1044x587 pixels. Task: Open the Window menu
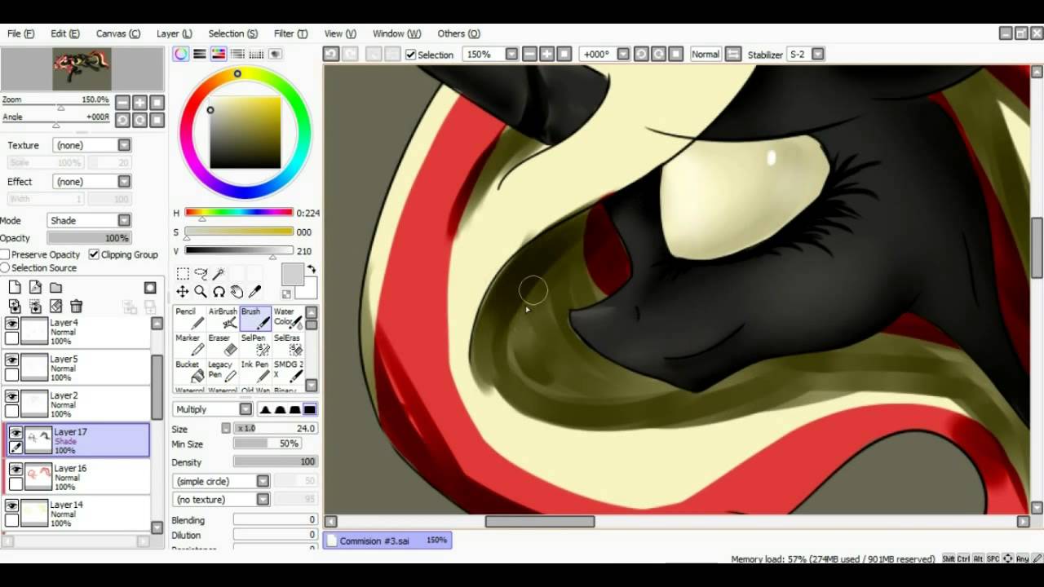coord(396,33)
